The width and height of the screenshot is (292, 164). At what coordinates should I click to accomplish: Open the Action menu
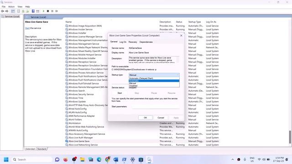11,7
